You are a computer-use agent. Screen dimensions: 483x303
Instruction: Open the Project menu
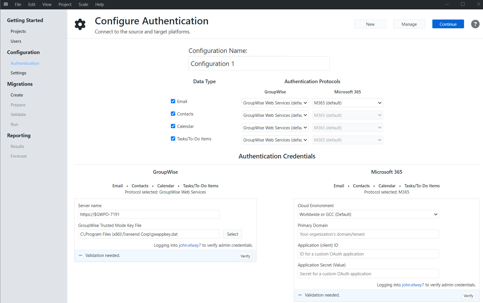tap(65, 5)
